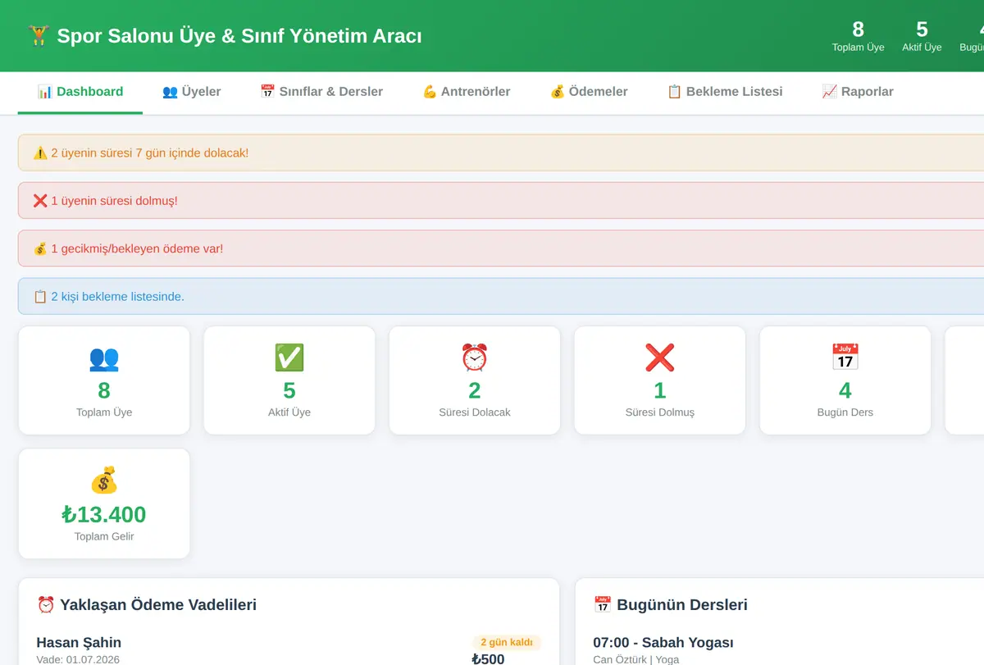
Task: Click the Süresi Dolacak stat card
Action: tap(475, 380)
